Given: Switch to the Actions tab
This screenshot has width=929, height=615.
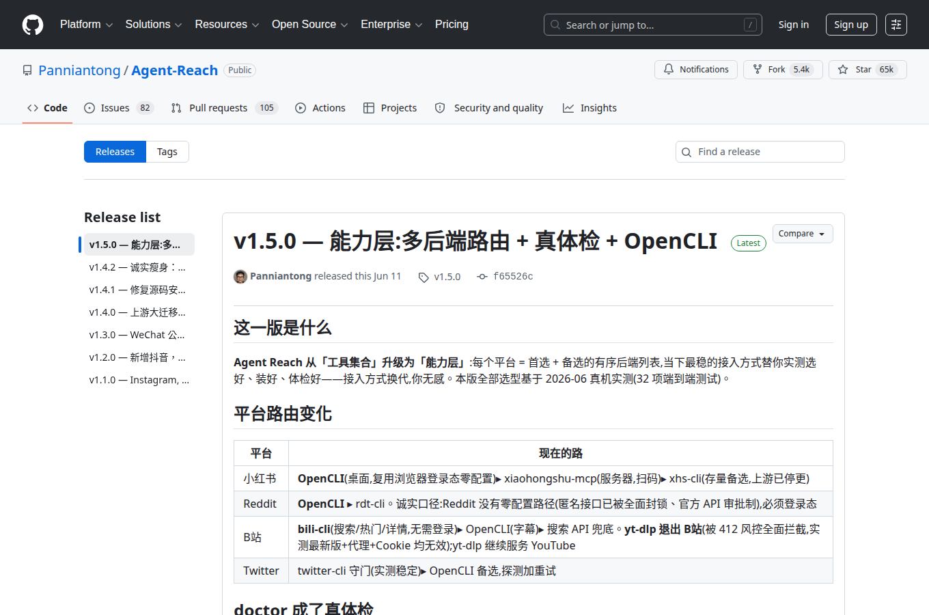Looking at the screenshot, I should [x=320, y=108].
